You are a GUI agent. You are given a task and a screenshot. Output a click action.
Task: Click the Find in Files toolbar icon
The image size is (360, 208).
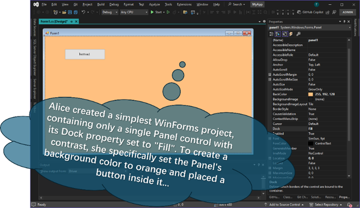pos(185,12)
